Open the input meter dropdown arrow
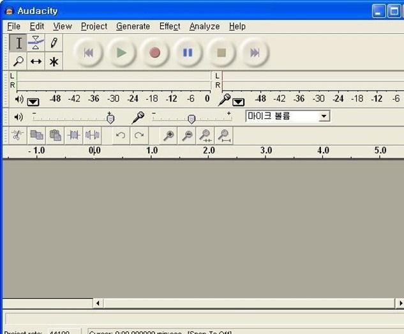Viewport: 404px width, 334px height. pos(238,102)
